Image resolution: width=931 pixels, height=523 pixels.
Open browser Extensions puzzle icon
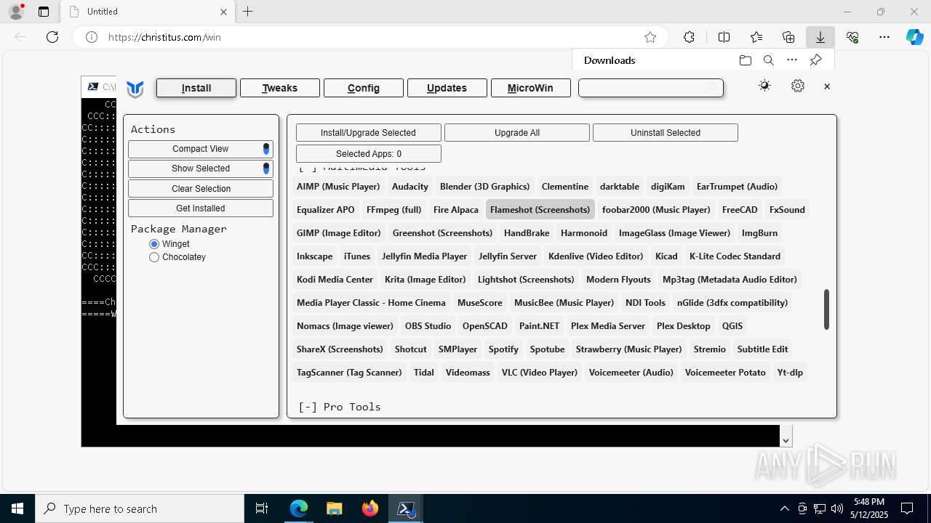tap(689, 37)
